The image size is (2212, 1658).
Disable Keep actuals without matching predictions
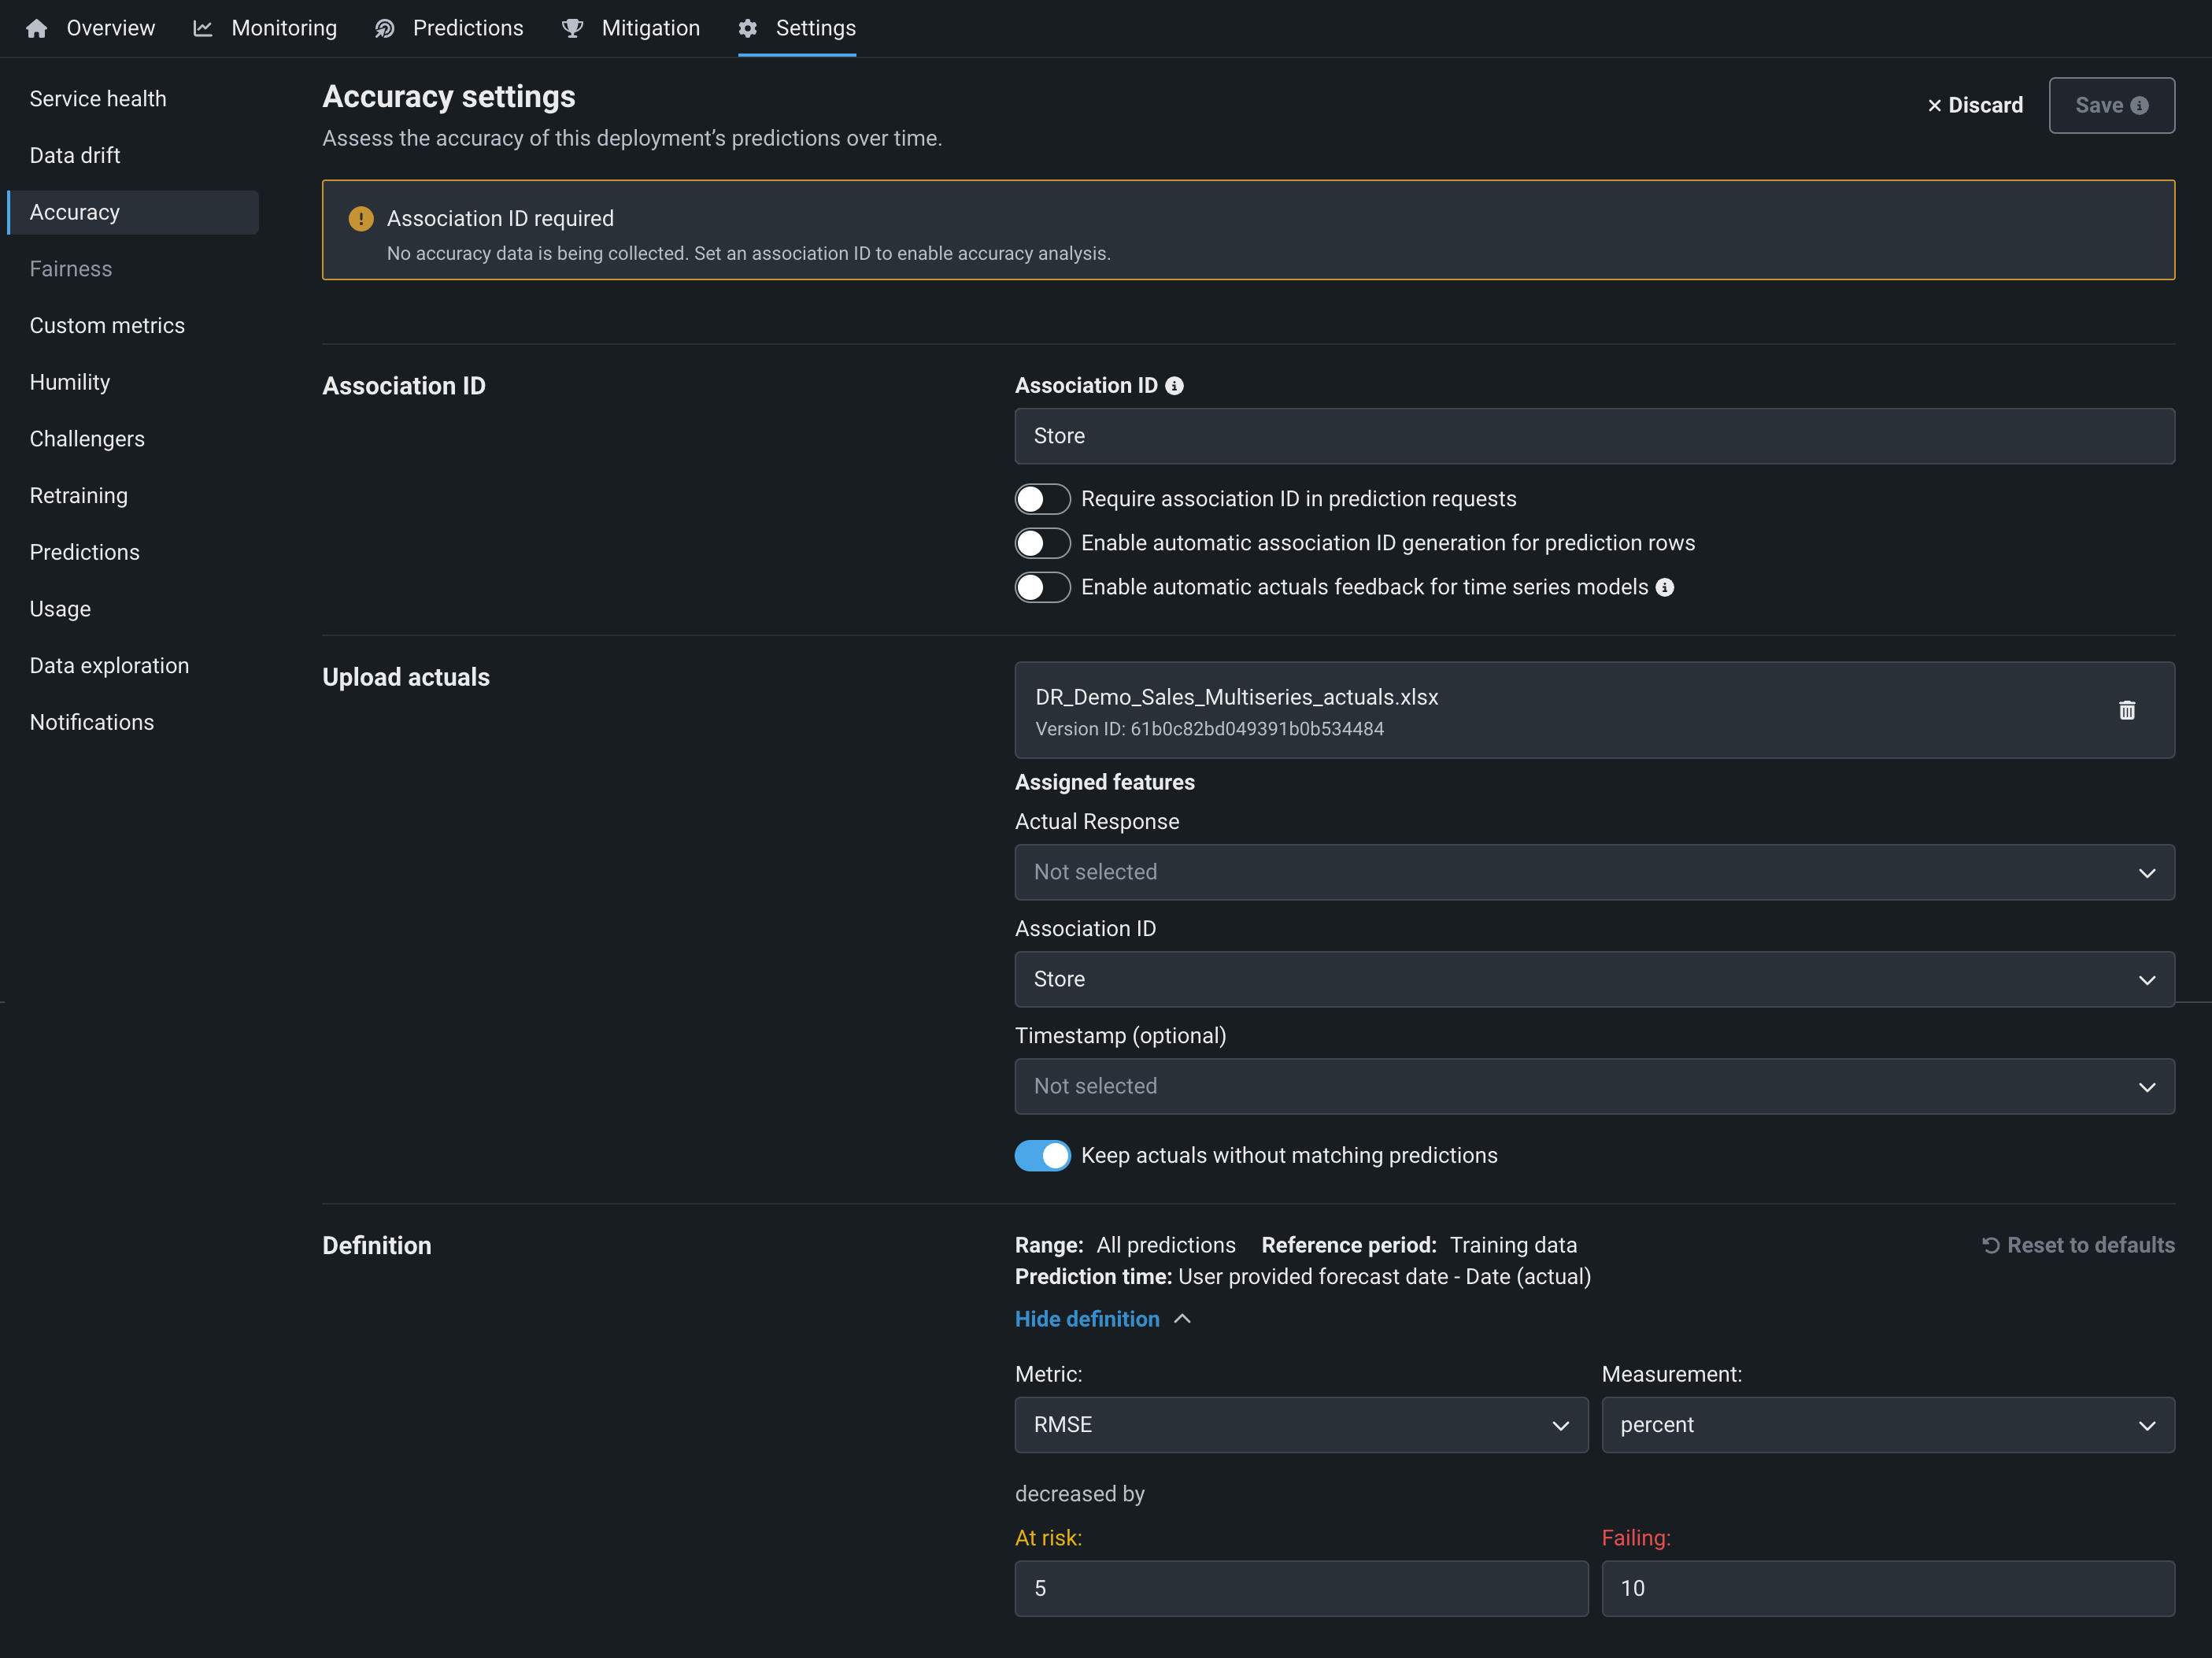[1042, 1156]
